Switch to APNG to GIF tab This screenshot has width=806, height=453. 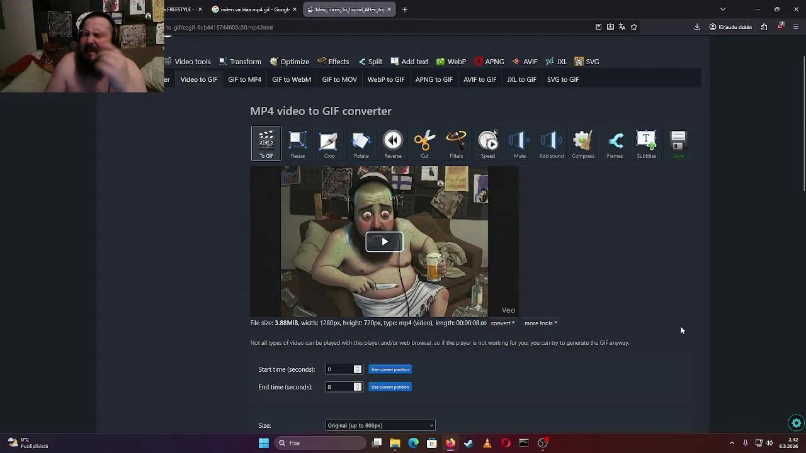434,79
